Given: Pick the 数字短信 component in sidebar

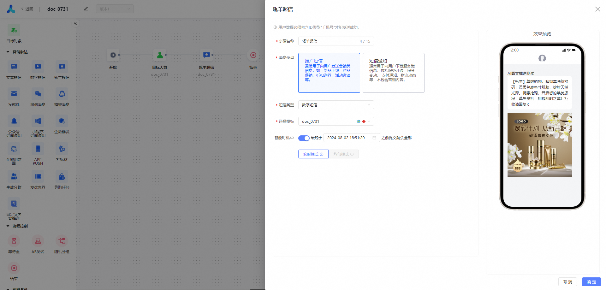Looking at the screenshot, I should pyautogui.click(x=38, y=67).
